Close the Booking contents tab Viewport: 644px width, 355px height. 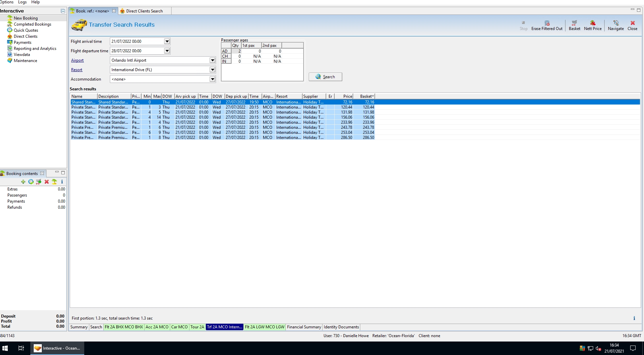(42, 174)
